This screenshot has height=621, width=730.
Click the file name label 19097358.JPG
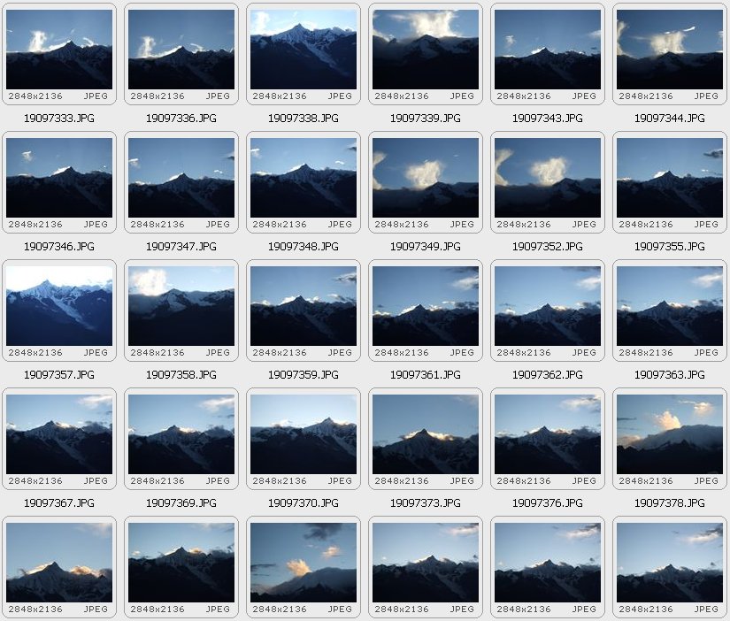click(181, 375)
